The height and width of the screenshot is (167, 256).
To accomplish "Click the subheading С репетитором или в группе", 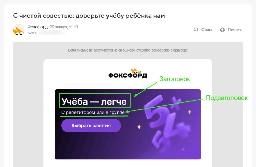I will (93, 112).
